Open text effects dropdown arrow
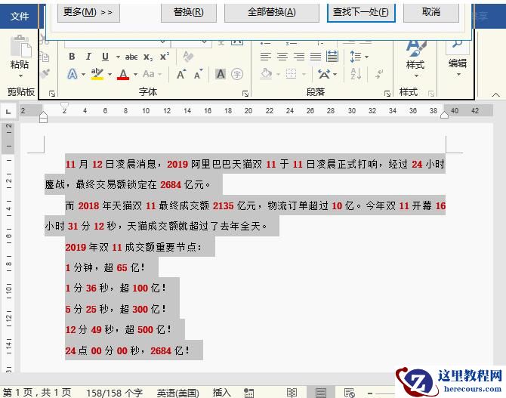This screenshot has width=506, height=398. [x=83, y=75]
